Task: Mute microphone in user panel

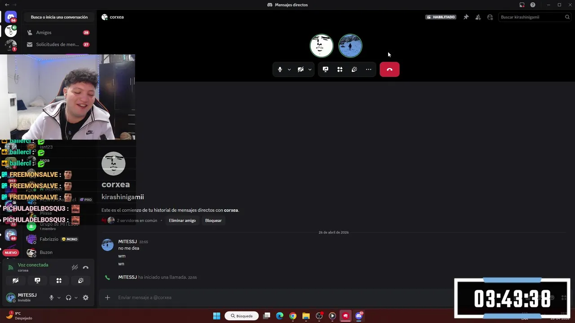Action: click(x=51, y=298)
